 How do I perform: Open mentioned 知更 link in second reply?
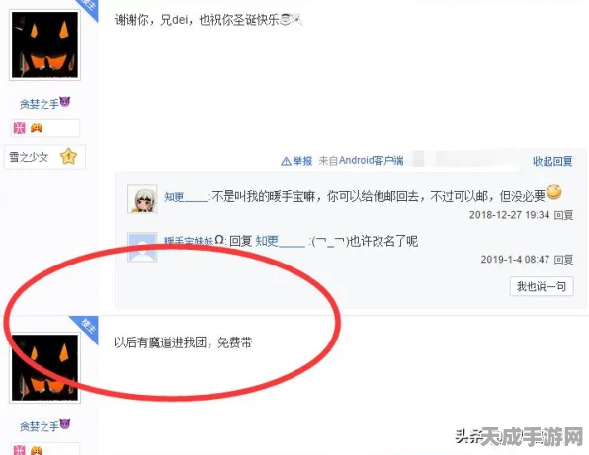280,241
